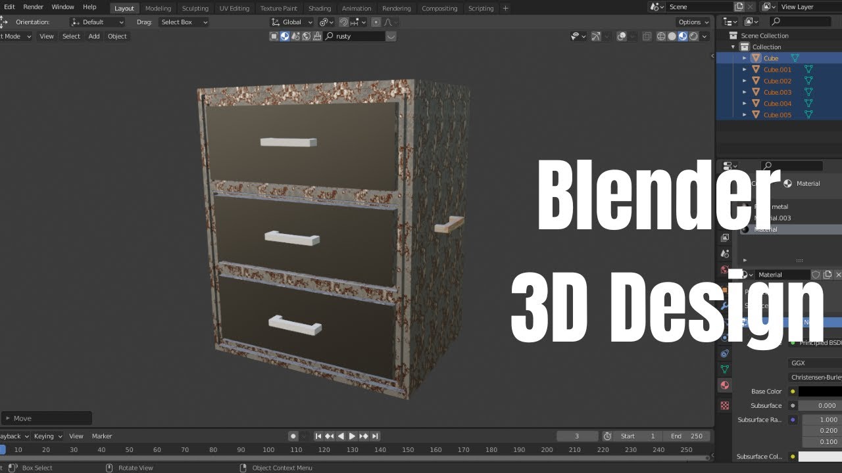
Task: Open the viewport Add menu
Action: click(x=94, y=36)
